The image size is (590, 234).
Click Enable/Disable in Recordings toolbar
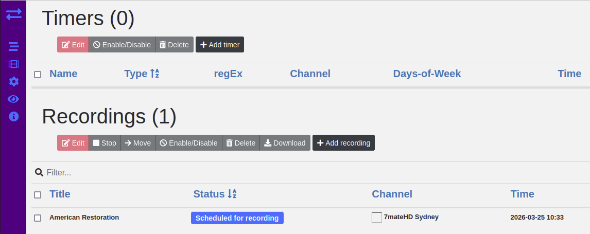click(x=188, y=143)
